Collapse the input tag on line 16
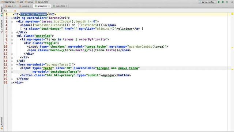 (x=12, y=69)
